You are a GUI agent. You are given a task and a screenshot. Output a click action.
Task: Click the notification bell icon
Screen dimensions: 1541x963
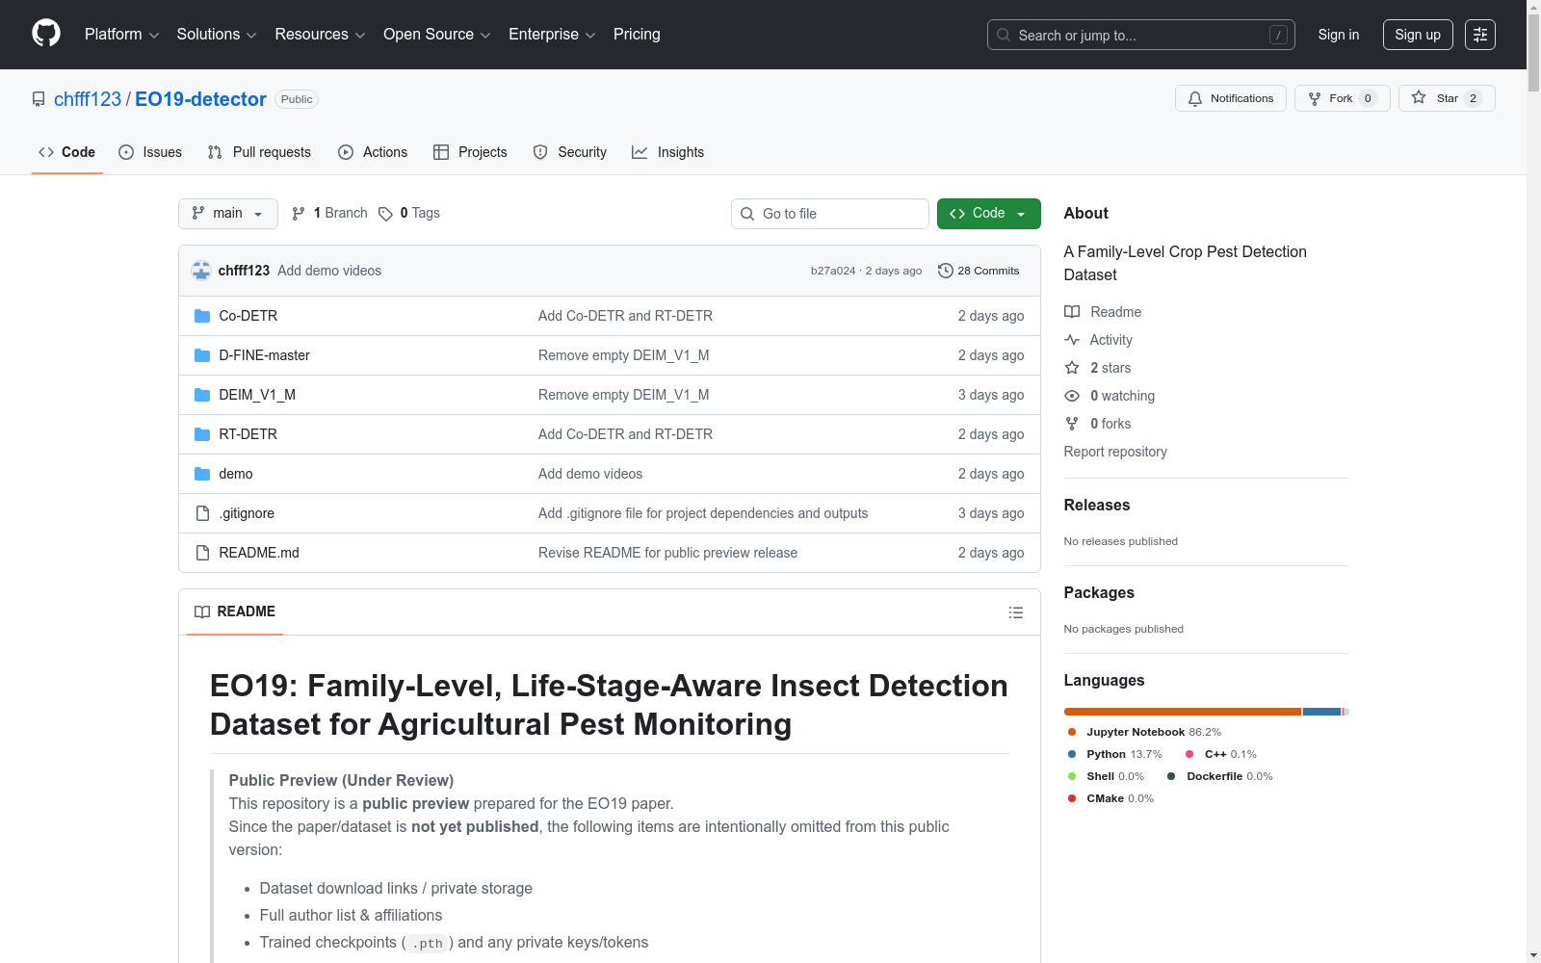(1195, 98)
